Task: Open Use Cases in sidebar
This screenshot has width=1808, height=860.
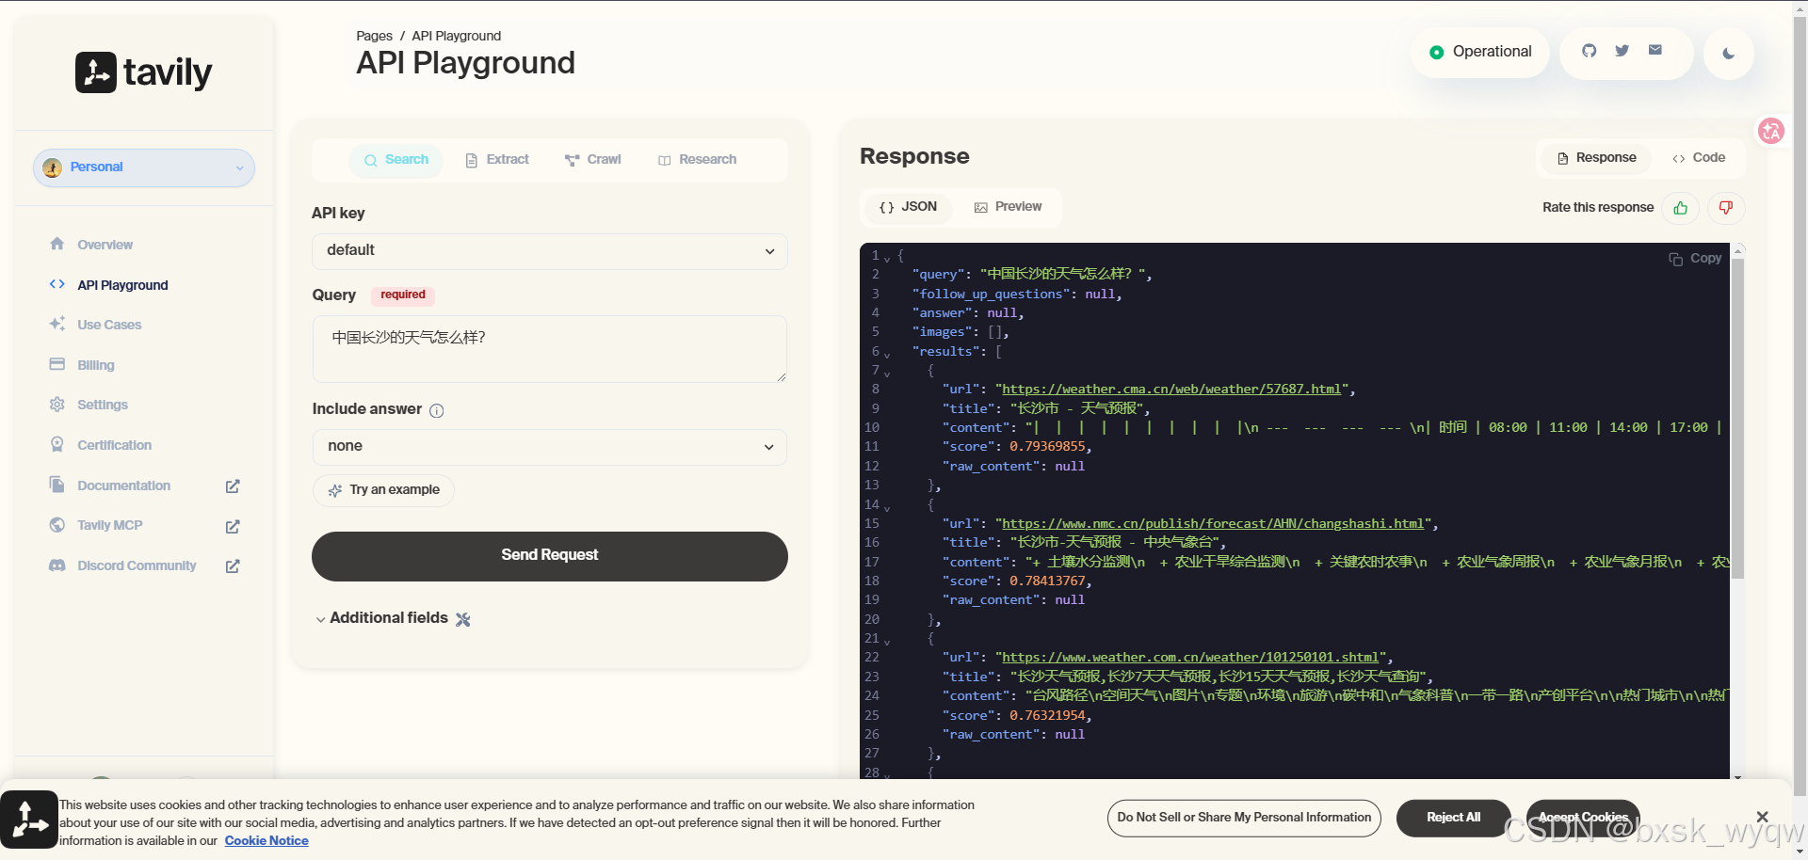Action: pos(109,325)
